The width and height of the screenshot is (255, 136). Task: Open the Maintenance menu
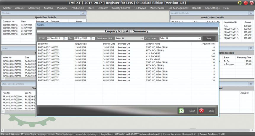tap(157, 8)
